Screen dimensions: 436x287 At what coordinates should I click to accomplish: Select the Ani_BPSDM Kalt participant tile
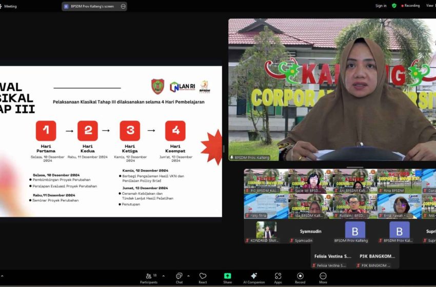pyautogui.click(x=355, y=181)
